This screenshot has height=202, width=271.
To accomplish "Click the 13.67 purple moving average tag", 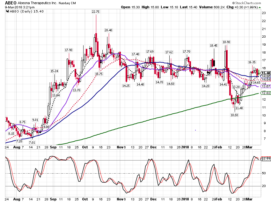I will tap(266, 86).
